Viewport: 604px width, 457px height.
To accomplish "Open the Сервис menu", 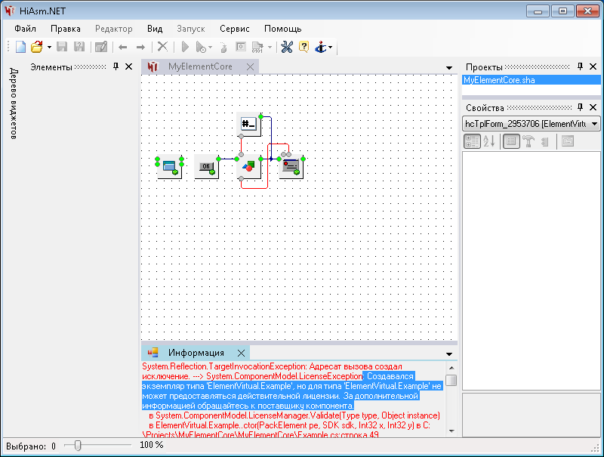I will tap(234, 29).
